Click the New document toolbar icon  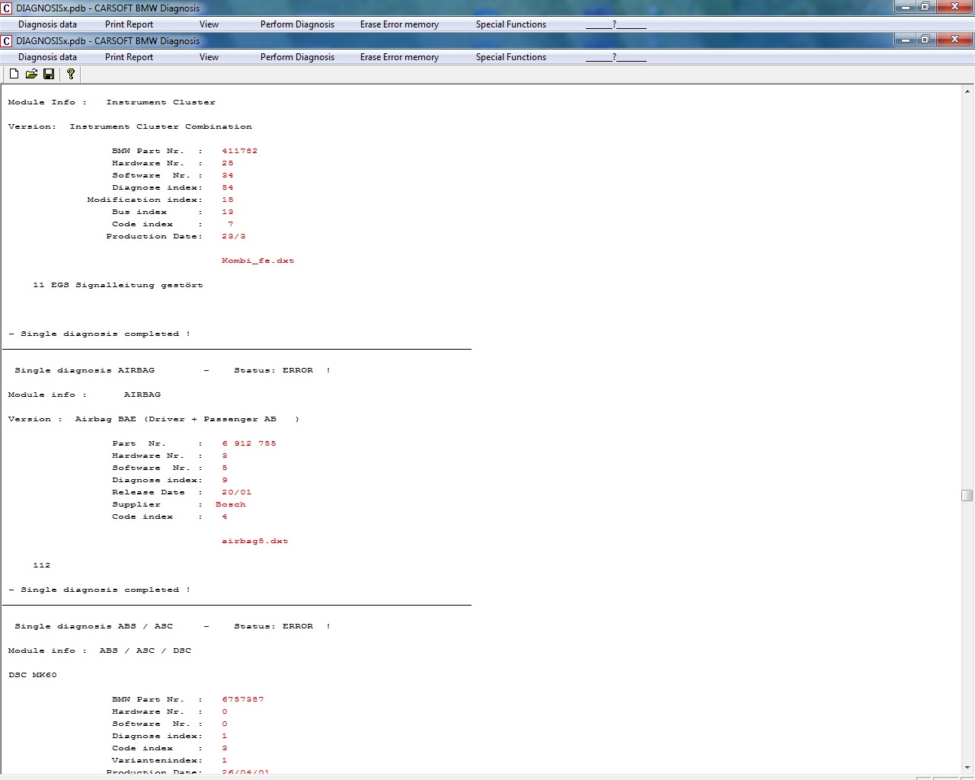tap(14, 74)
